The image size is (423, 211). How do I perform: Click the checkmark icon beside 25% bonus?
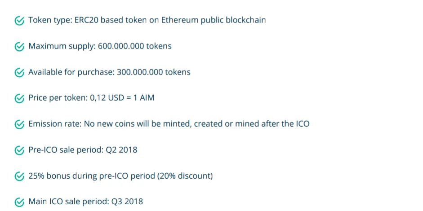click(x=19, y=176)
